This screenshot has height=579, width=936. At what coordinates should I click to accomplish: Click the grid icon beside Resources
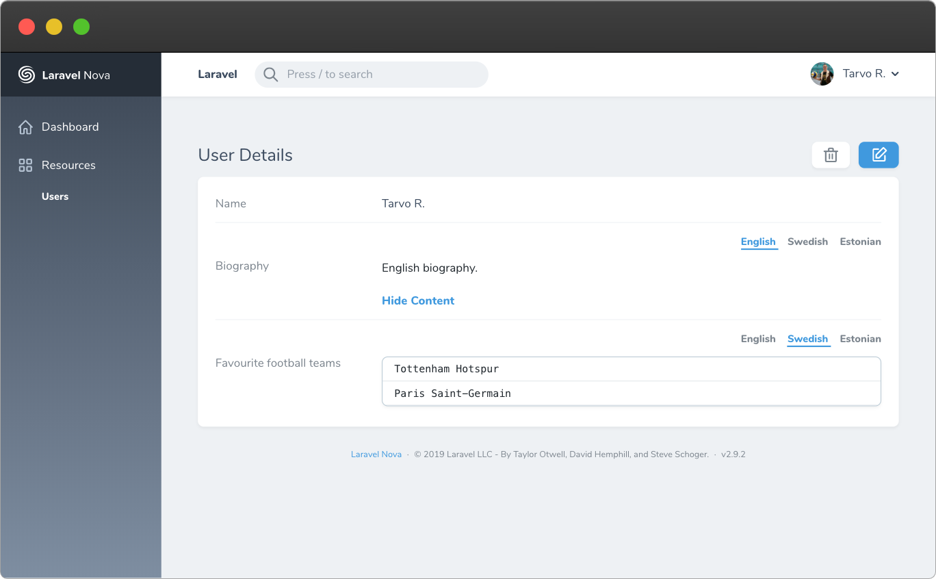[25, 165]
